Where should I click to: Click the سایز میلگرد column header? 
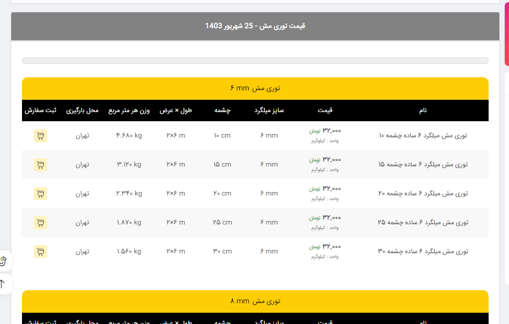(x=269, y=111)
